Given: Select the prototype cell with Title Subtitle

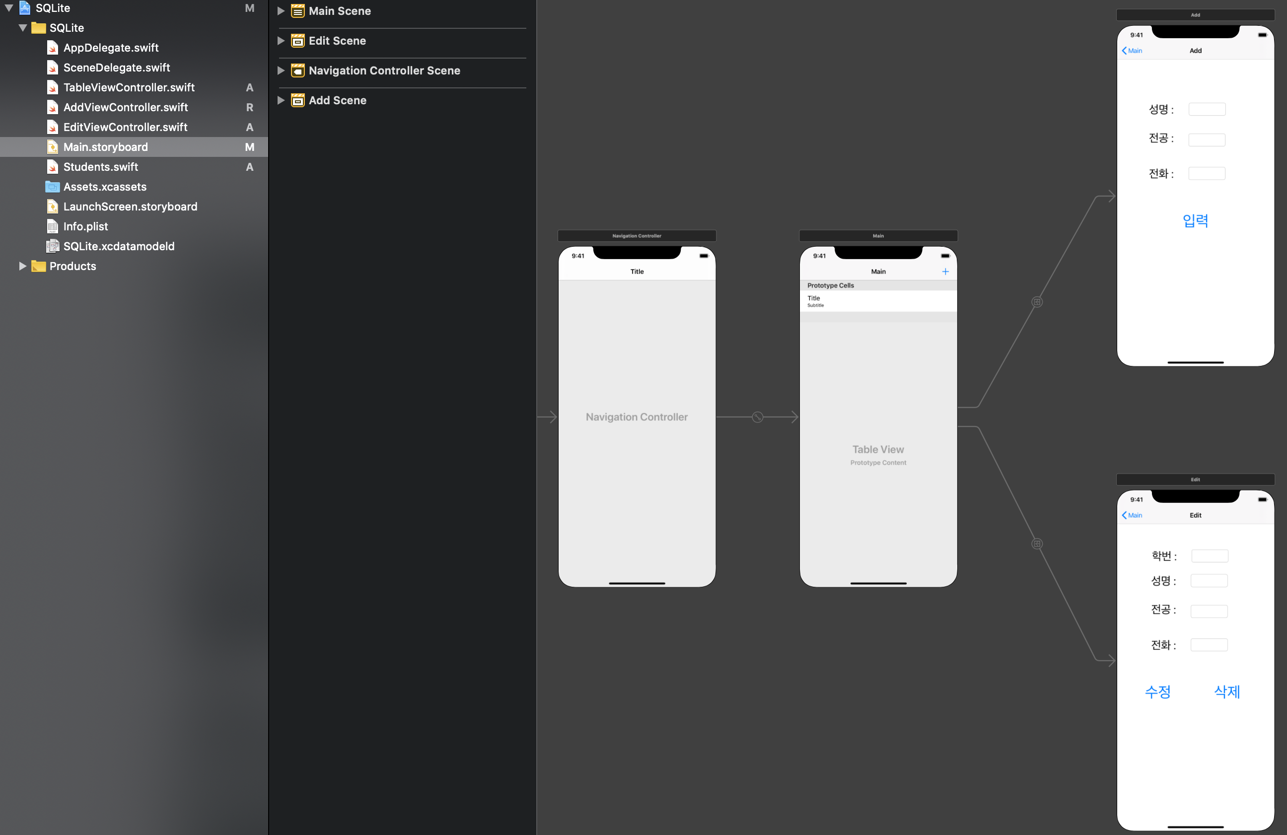Looking at the screenshot, I should [x=878, y=301].
